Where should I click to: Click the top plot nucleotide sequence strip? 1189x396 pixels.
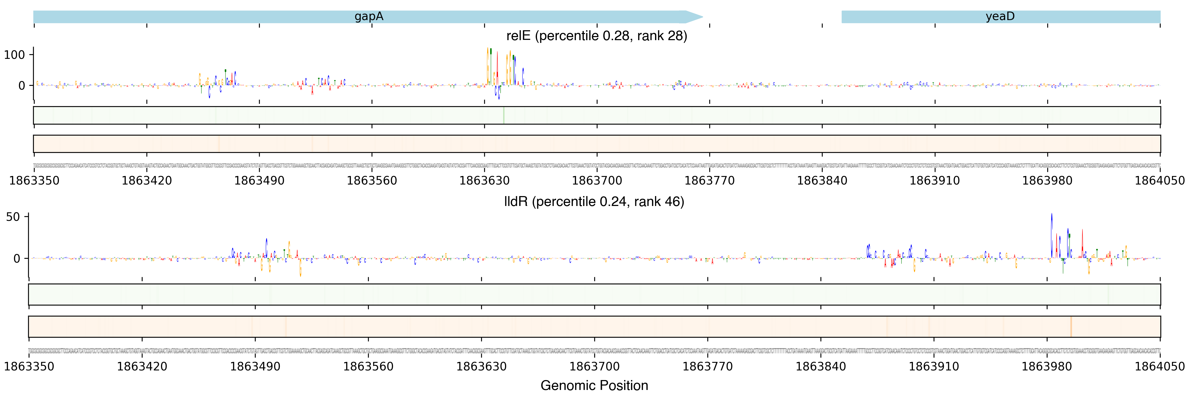[x=596, y=166]
